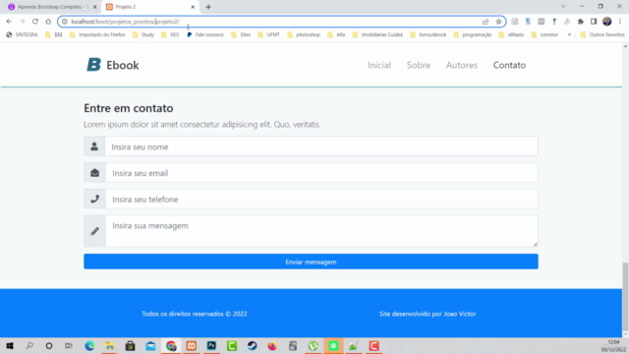Open the Extensions puzzle piece icon
Image resolution: width=629 pixels, height=354 pixels.
tap(581, 22)
